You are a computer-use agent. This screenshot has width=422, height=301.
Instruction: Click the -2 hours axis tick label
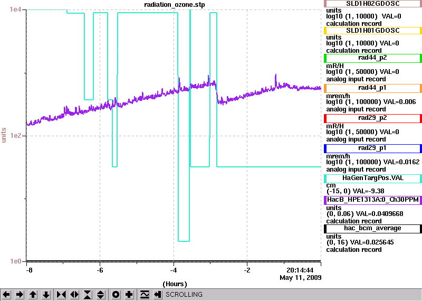[x=247, y=270]
